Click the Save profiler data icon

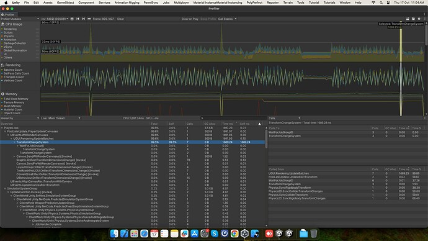[413, 19]
